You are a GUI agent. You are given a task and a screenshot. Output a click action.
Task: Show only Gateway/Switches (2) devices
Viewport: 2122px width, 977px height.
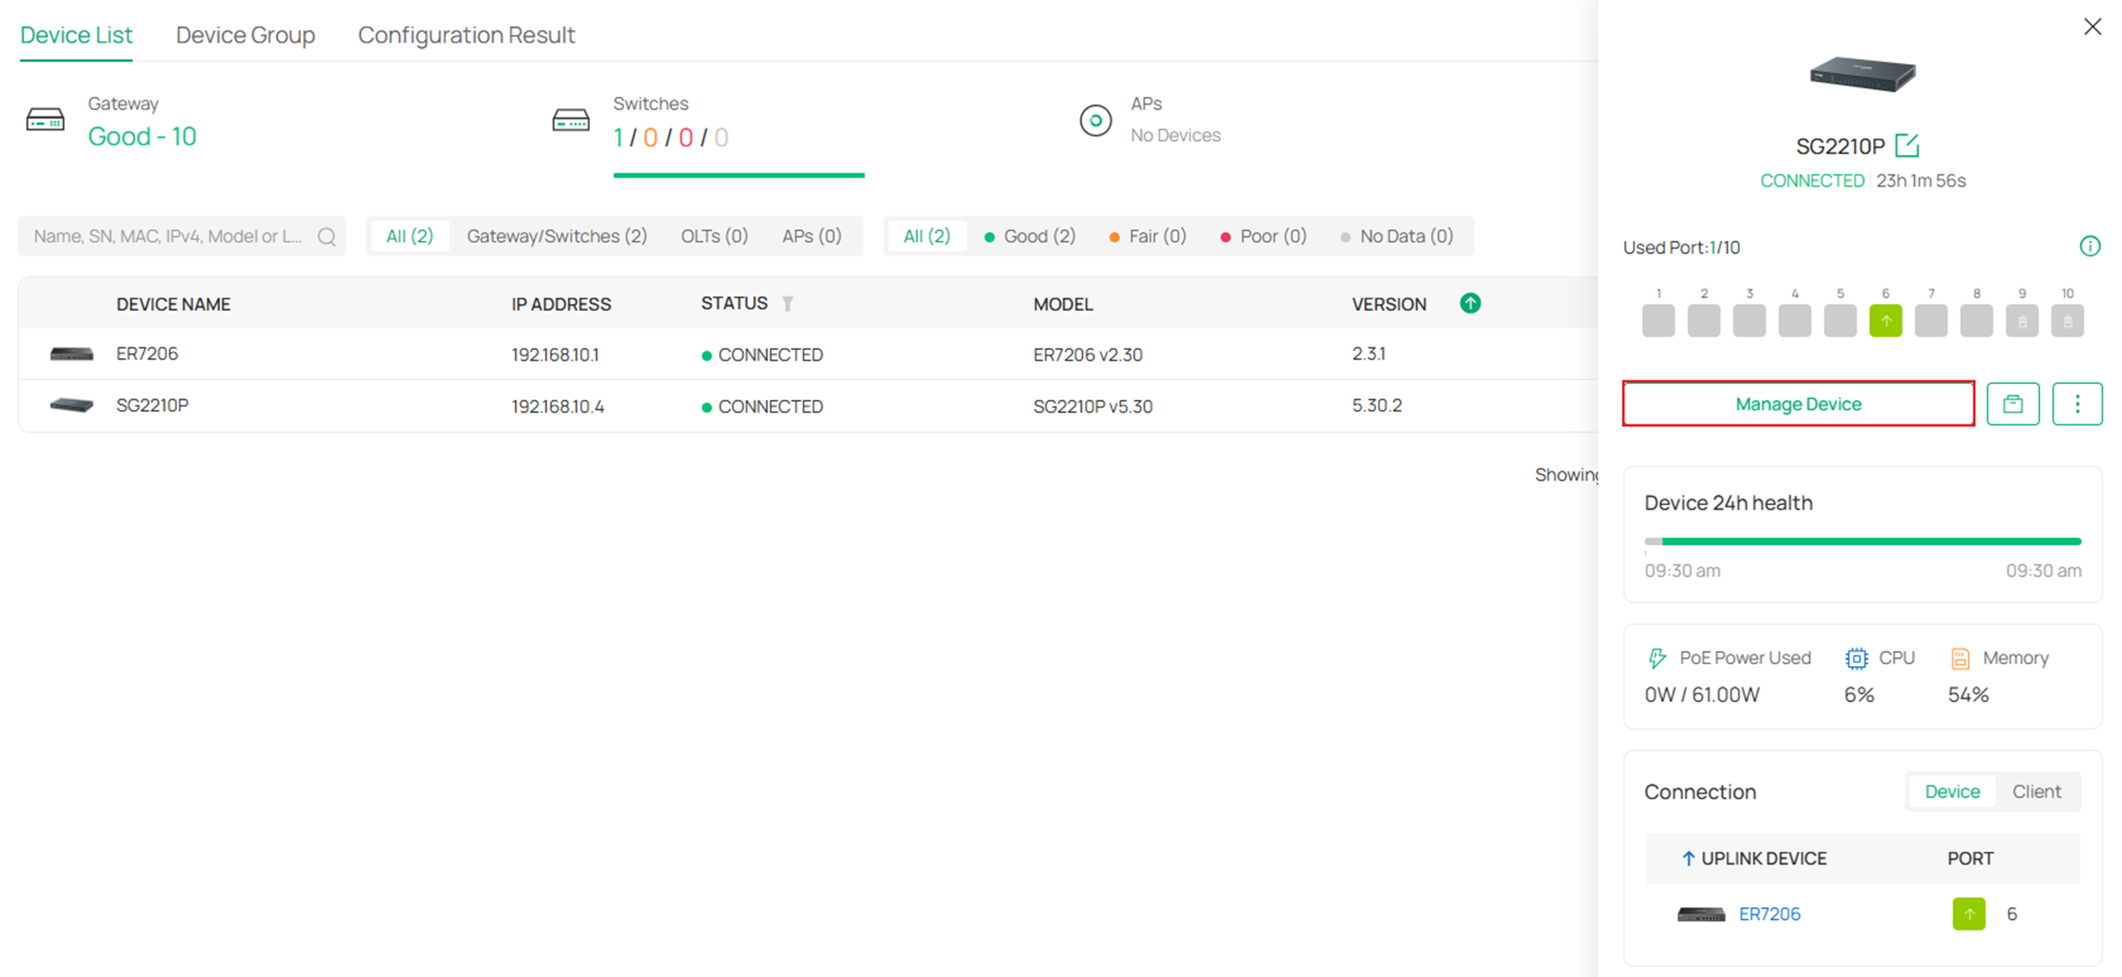tap(556, 237)
